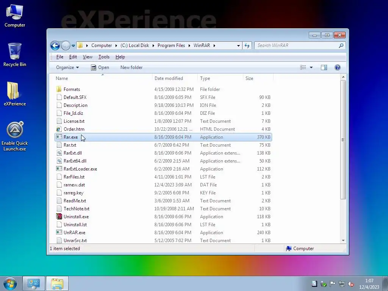Select the RarExt64.dll file icon
Screen dimensions: 388x291
59,161
